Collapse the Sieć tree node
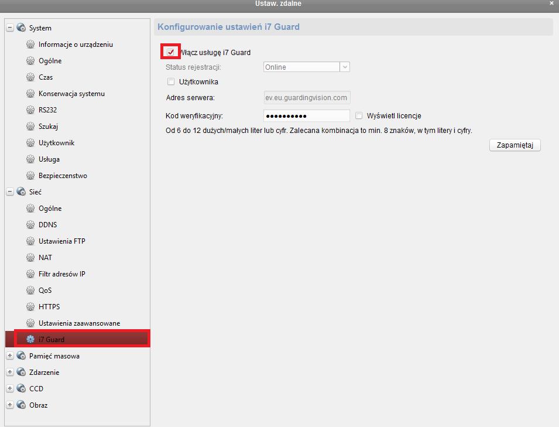This screenshot has width=559, height=427. tap(10, 192)
